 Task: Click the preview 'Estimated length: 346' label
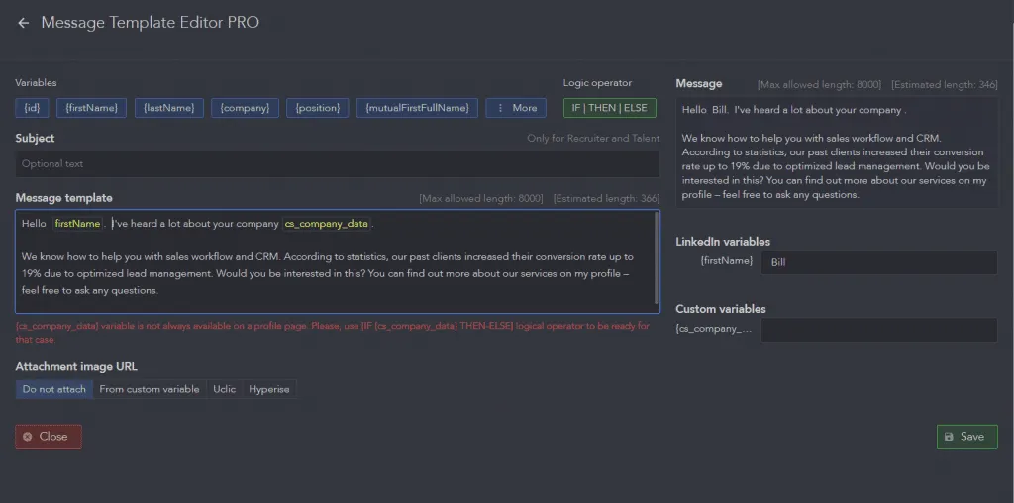944,85
